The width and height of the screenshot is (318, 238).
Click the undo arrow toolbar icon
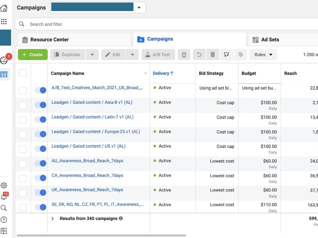199,55
